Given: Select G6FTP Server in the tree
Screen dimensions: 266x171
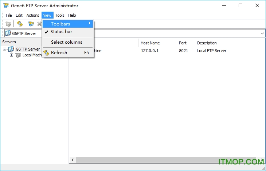Looking at the screenshot, I should (x=28, y=49).
